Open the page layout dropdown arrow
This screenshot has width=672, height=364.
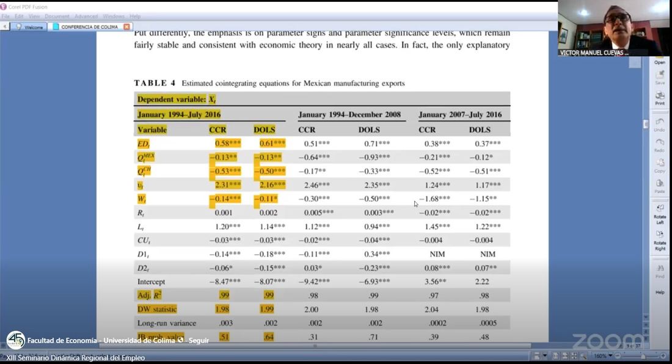[545, 355]
